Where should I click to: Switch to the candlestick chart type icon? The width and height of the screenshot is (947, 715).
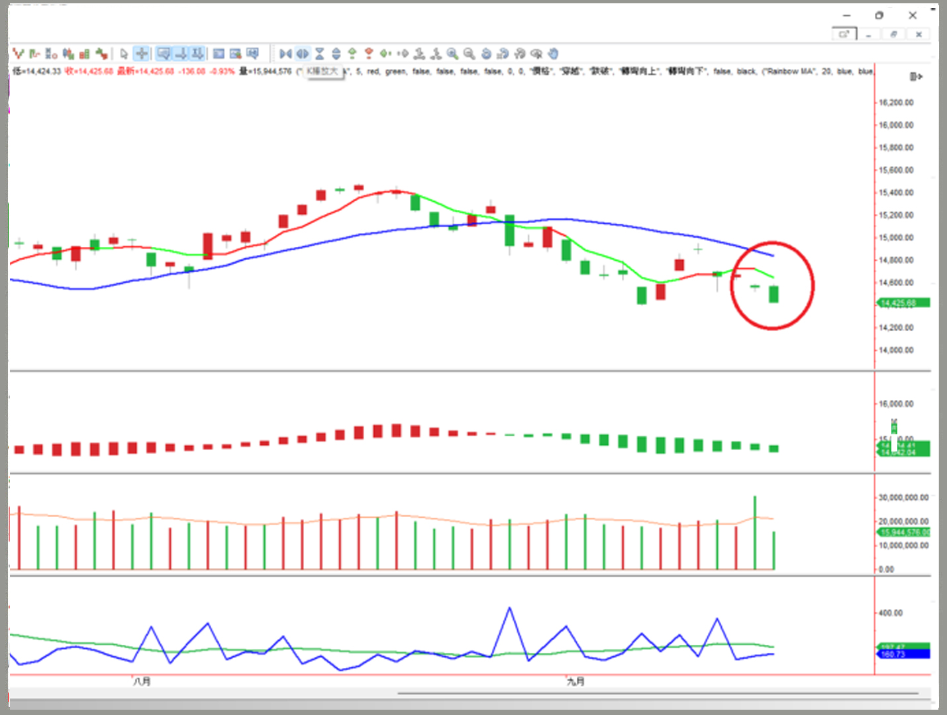coord(68,54)
